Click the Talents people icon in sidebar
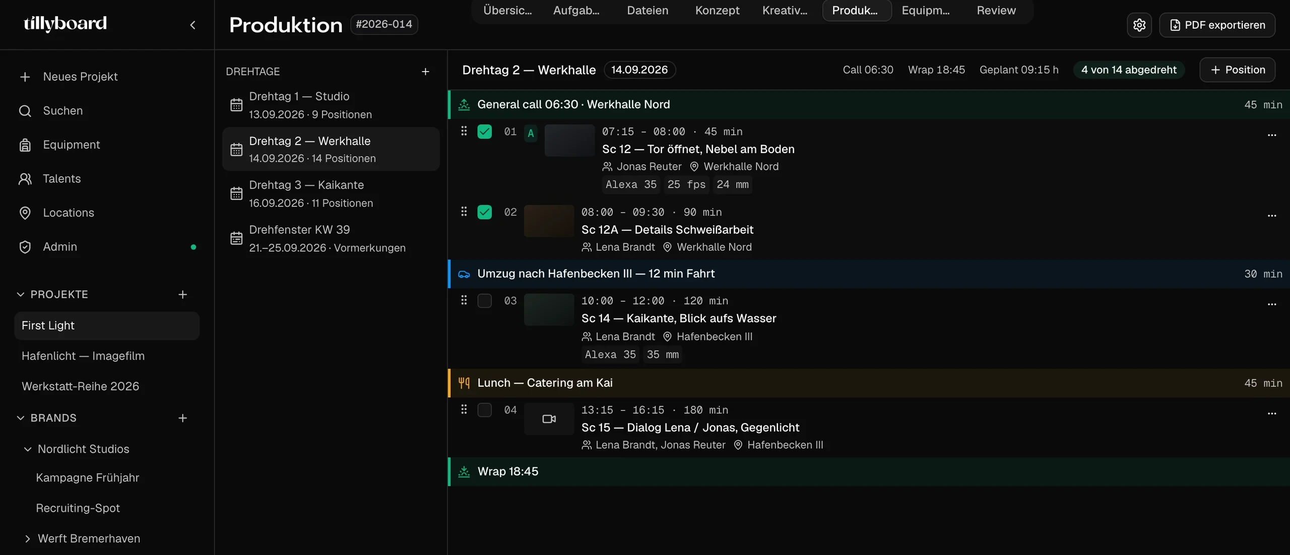Screen dimensions: 1290x555 pos(25,179)
